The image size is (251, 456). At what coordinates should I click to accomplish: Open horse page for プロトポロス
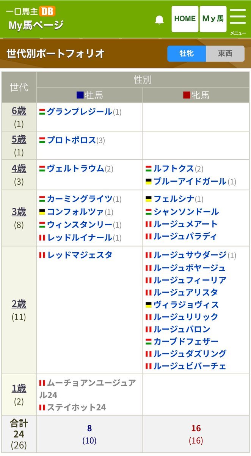point(71,140)
